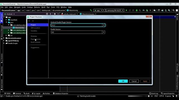The height and width of the screenshot is (100, 179).
Task: Open the Navigate menu
Action: click(17, 7)
